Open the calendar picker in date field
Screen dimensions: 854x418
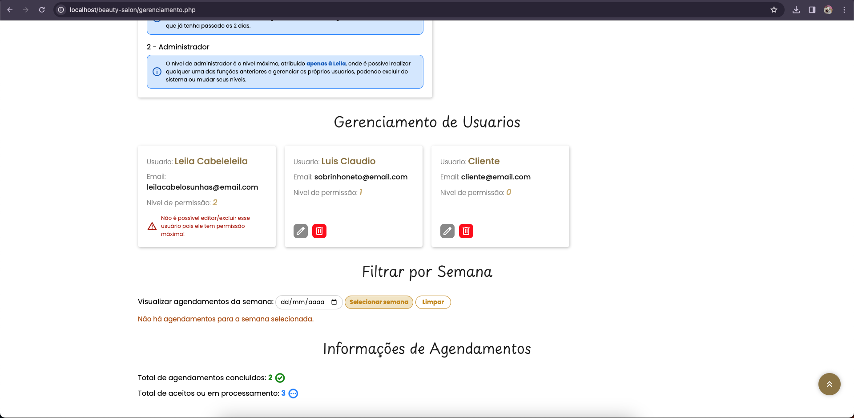(x=334, y=302)
